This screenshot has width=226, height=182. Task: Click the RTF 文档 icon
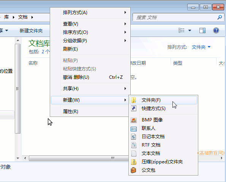pyautogui.click(x=134, y=145)
